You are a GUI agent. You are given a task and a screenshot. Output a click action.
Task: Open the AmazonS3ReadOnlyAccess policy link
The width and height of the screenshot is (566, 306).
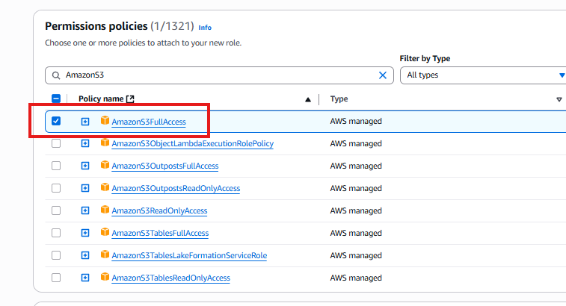(x=159, y=210)
